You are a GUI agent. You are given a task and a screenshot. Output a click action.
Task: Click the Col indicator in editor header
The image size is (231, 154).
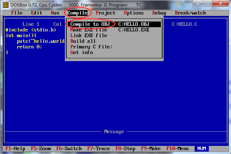(x=57, y=24)
